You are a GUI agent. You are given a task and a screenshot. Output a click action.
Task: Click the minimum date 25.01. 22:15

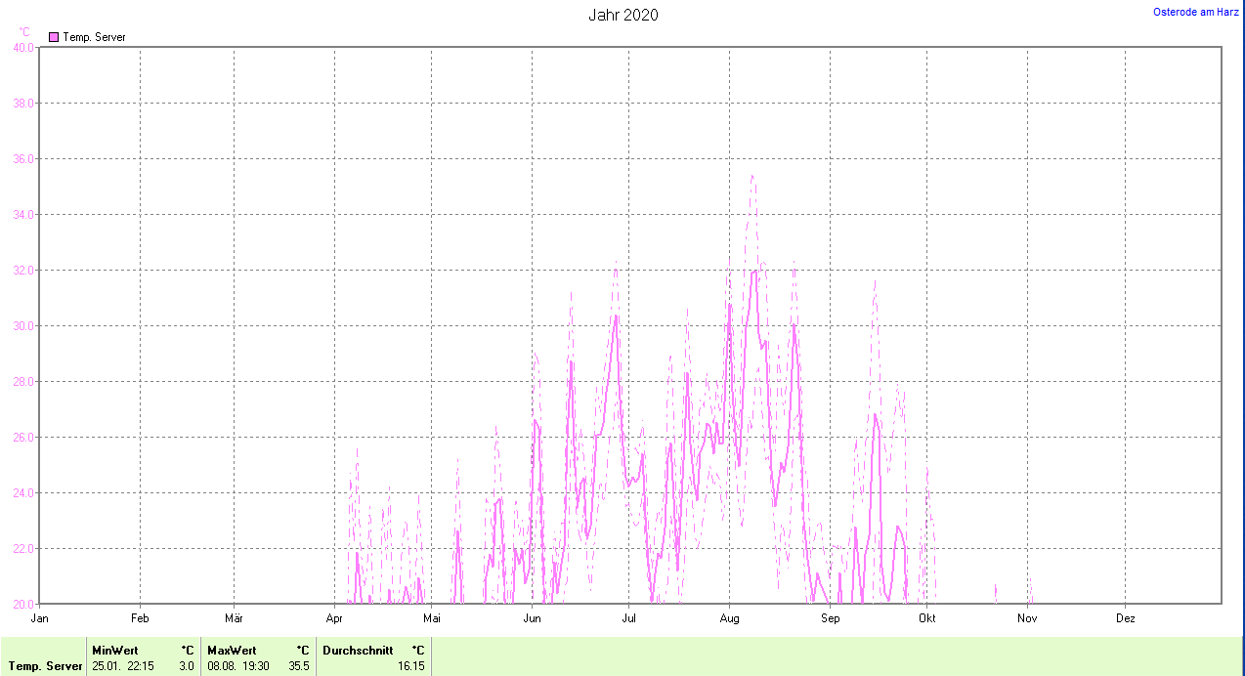coord(122,666)
